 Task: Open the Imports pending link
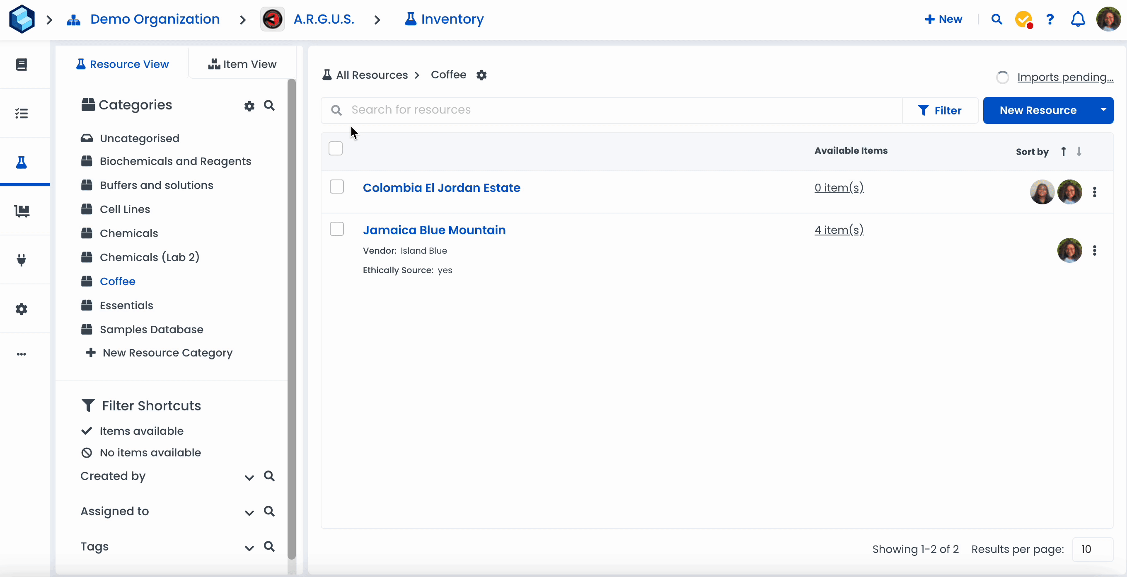[1064, 77]
